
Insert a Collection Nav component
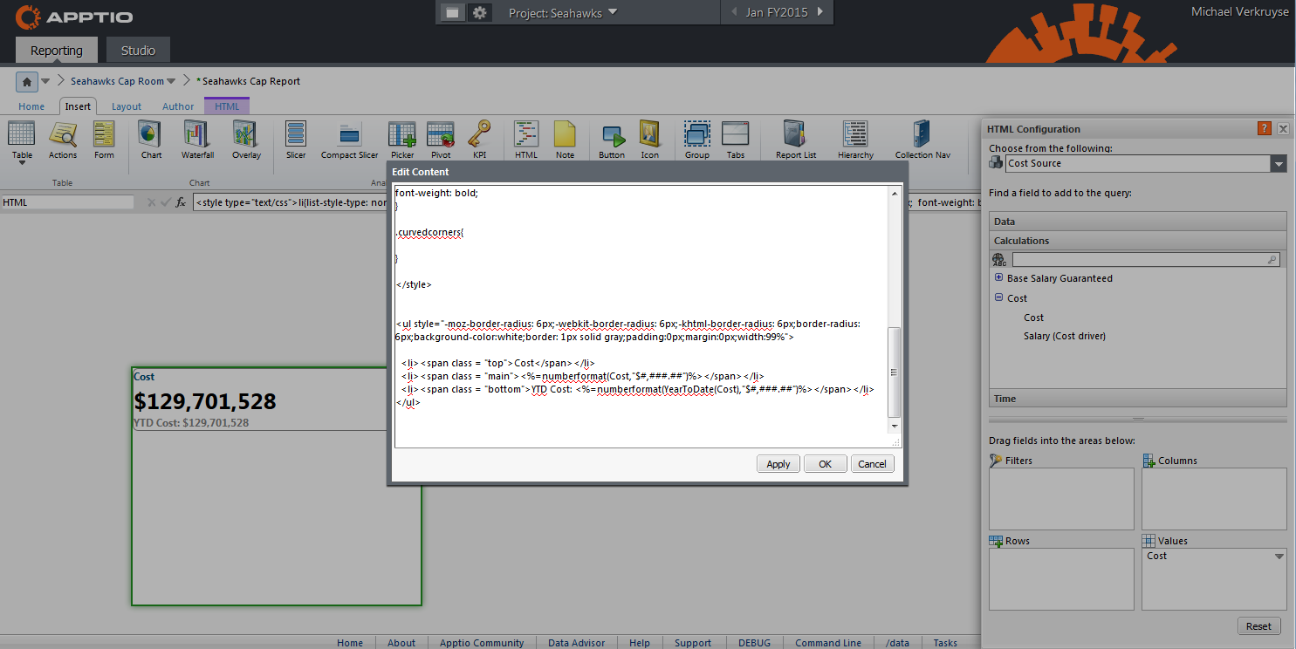click(x=922, y=139)
